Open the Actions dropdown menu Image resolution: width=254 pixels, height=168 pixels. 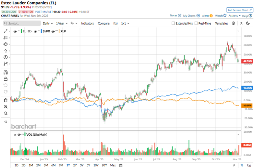click(235, 16)
